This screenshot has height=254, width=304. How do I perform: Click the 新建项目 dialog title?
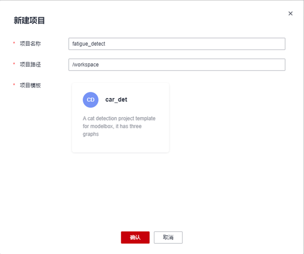pyautogui.click(x=29, y=20)
